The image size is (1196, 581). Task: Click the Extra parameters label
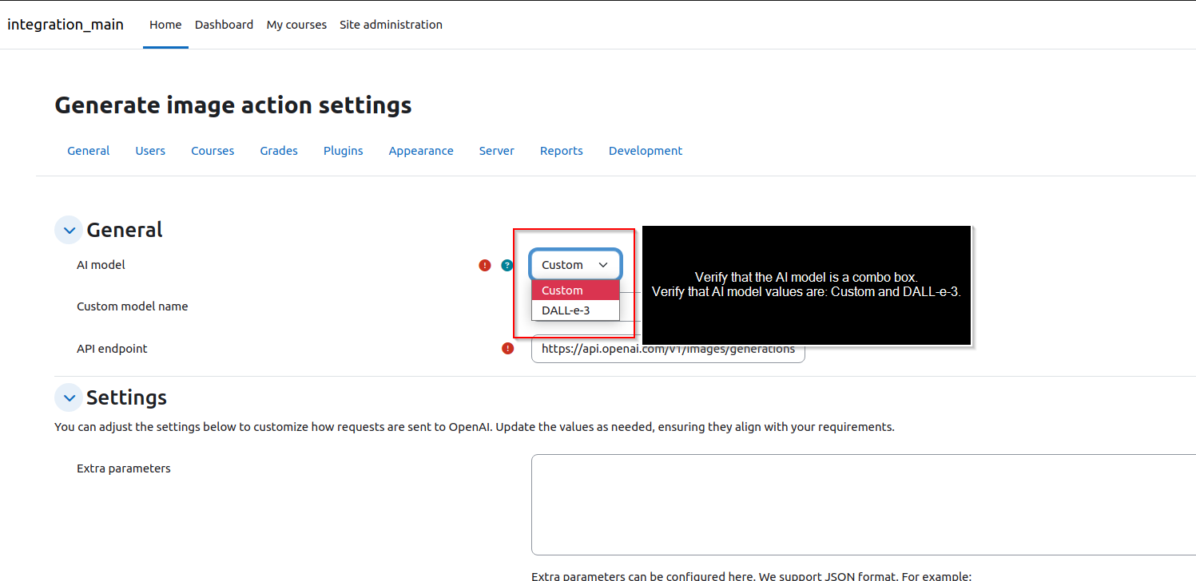[x=124, y=468]
